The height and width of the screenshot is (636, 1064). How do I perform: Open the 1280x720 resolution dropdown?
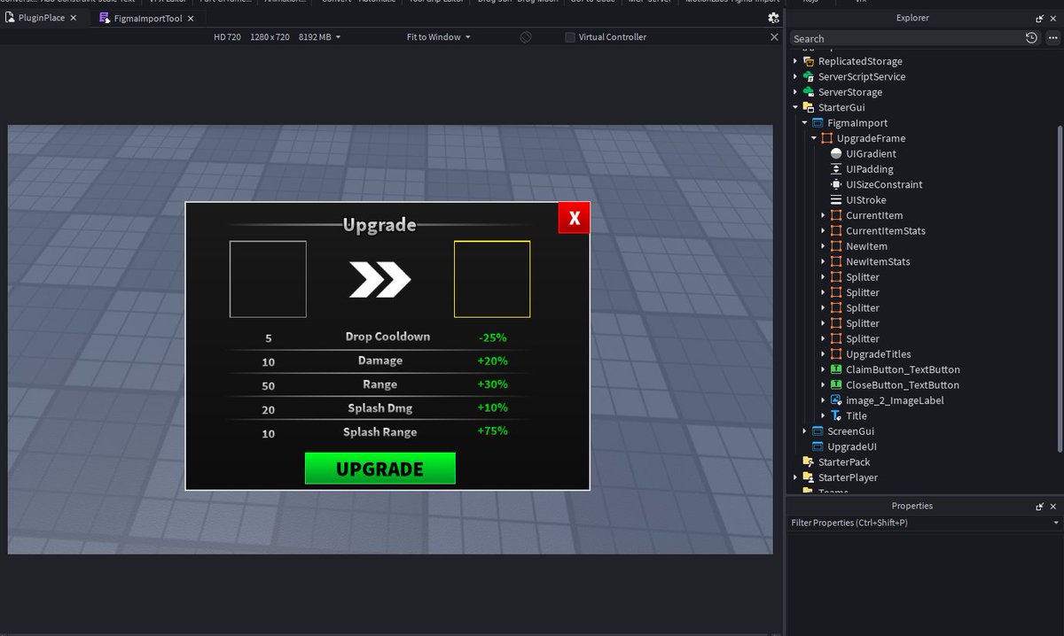(x=269, y=37)
